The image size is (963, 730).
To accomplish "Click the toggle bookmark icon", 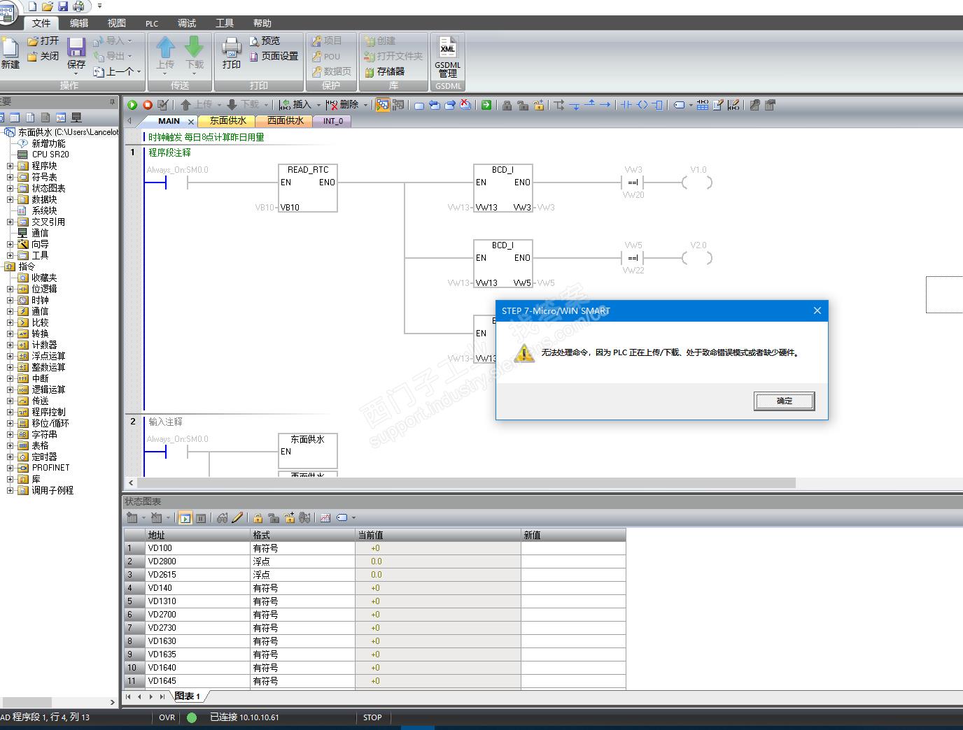I will [x=419, y=105].
